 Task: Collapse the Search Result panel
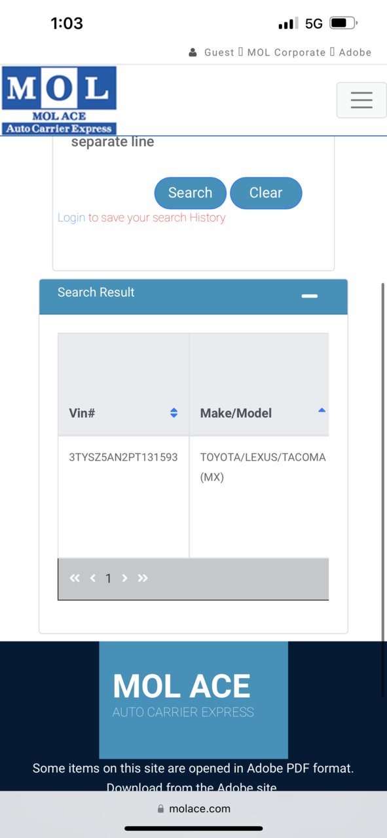pos(309,296)
